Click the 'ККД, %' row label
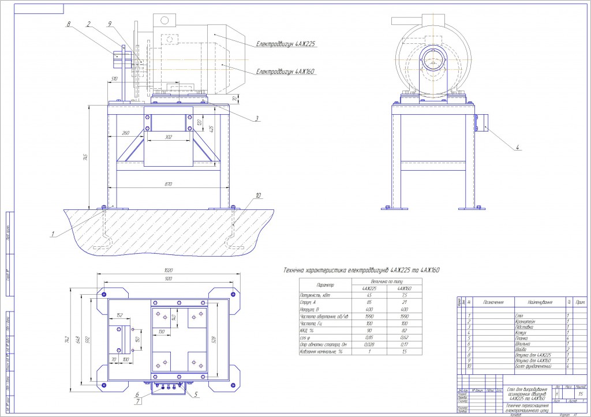The image size is (591, 417). tap(307, 330)
